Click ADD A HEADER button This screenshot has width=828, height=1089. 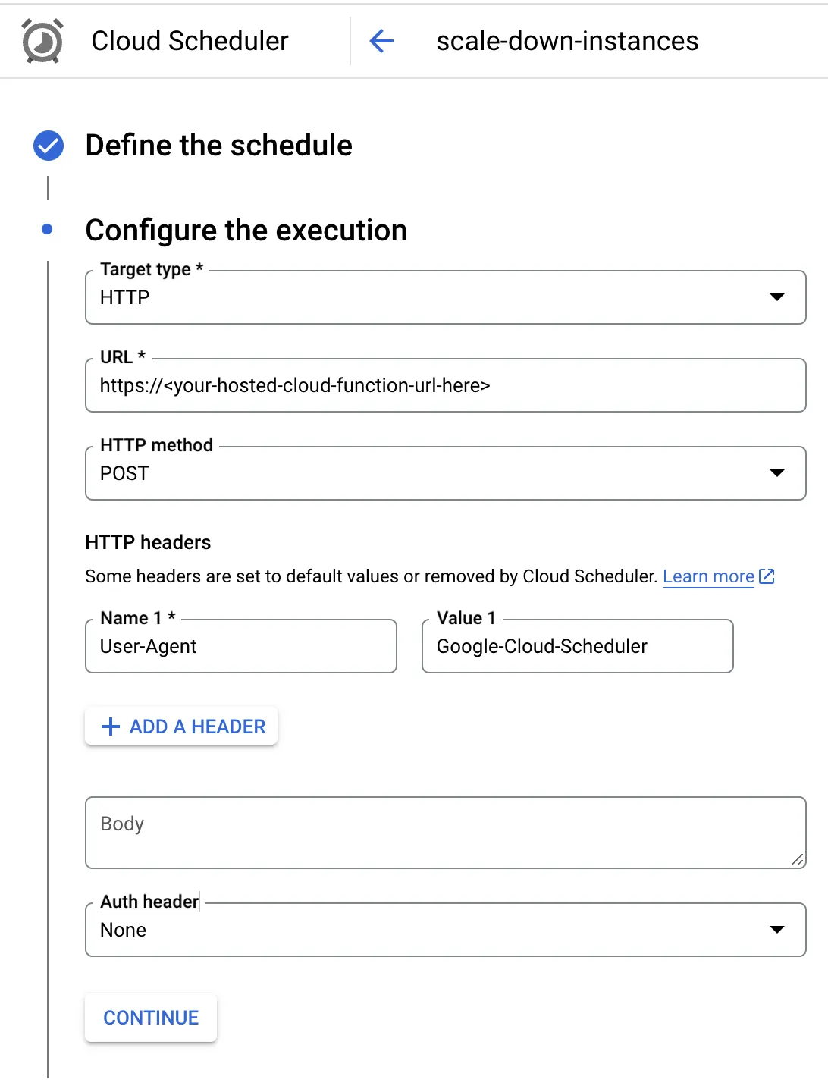coord(181,727)
